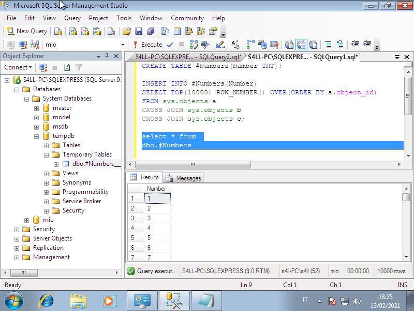Open the Properties Window toolbar icon
Screen dimensions: 414x311
pos(213,31)
